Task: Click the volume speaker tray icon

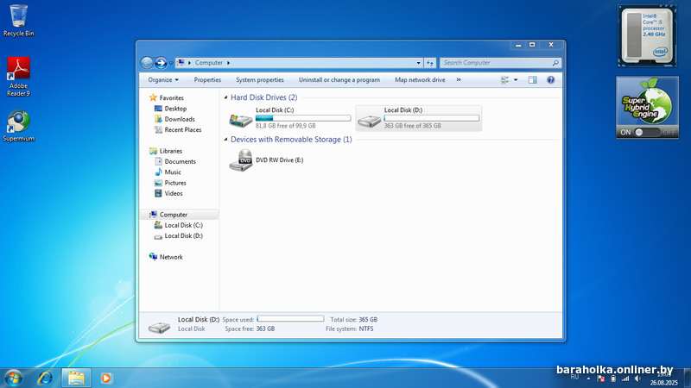Action: point(637,379)
